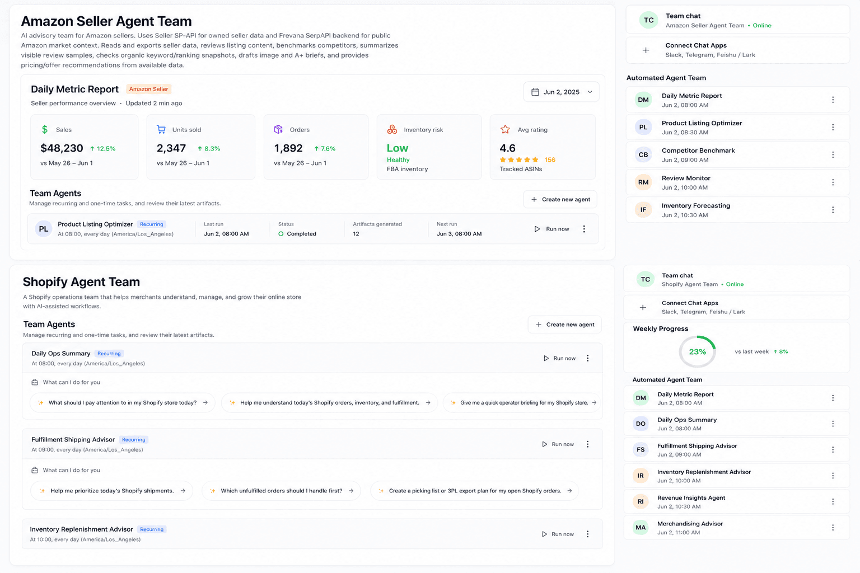Open options menu for Competitor Benchmark
Screen dimensions: 860x573
[x=833, y=155]
